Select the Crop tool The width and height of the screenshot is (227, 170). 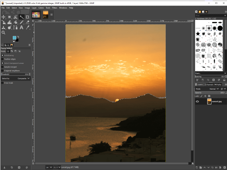click(x=27, y=17)
